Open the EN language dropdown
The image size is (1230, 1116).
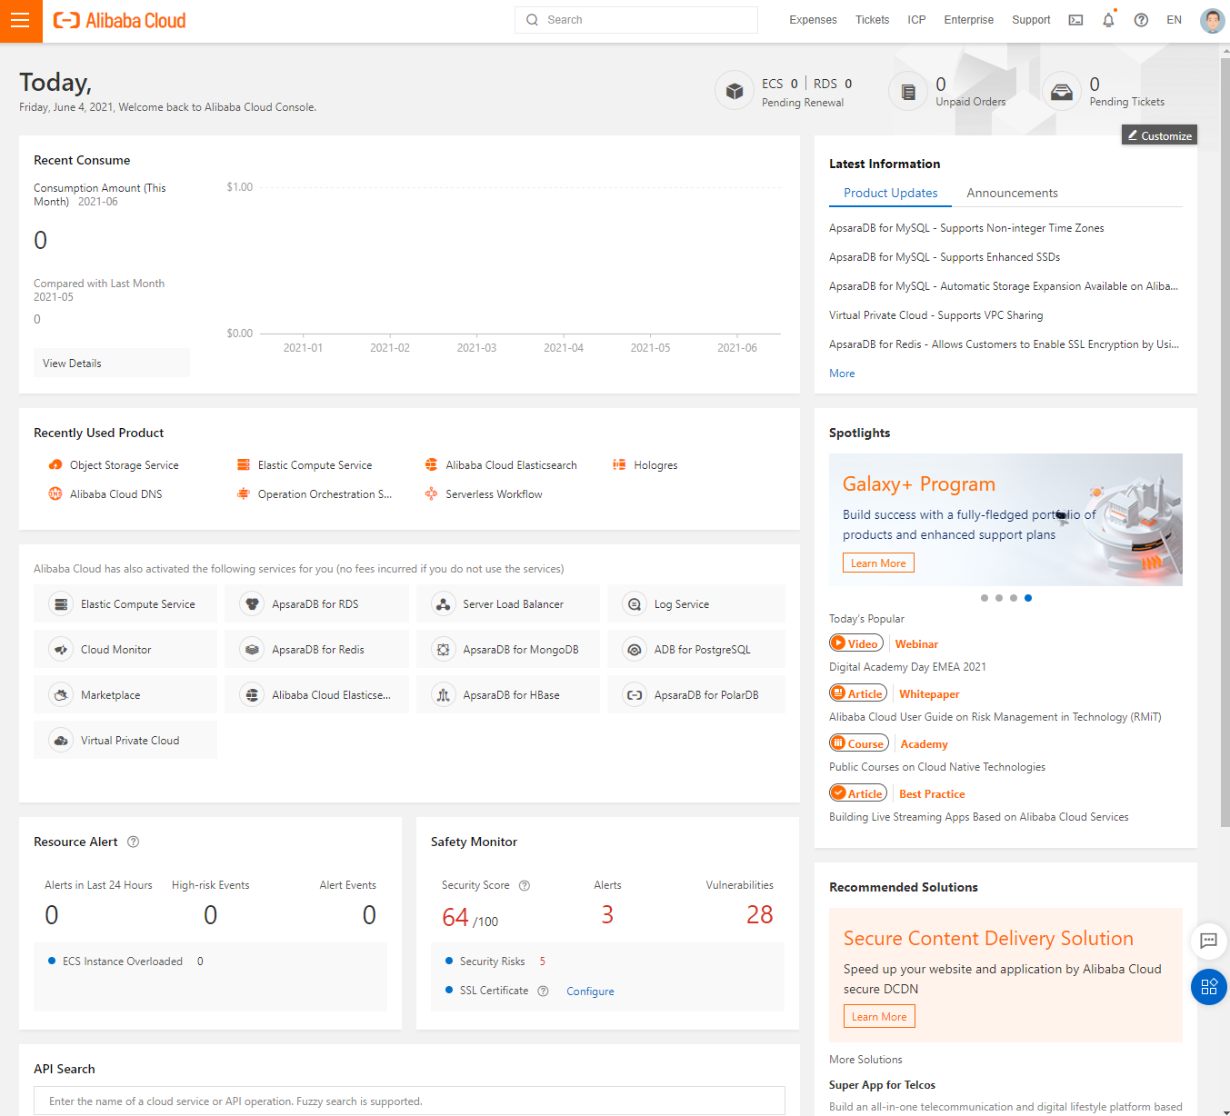1174,20
